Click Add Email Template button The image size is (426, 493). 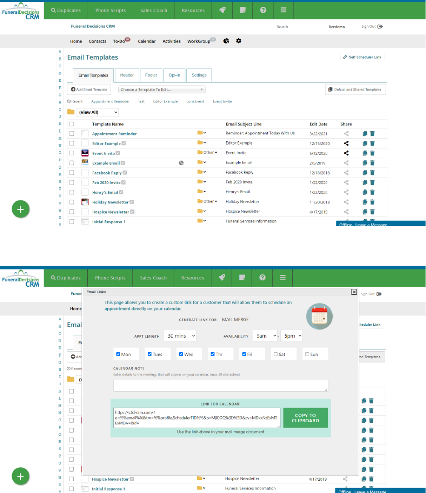89,90
